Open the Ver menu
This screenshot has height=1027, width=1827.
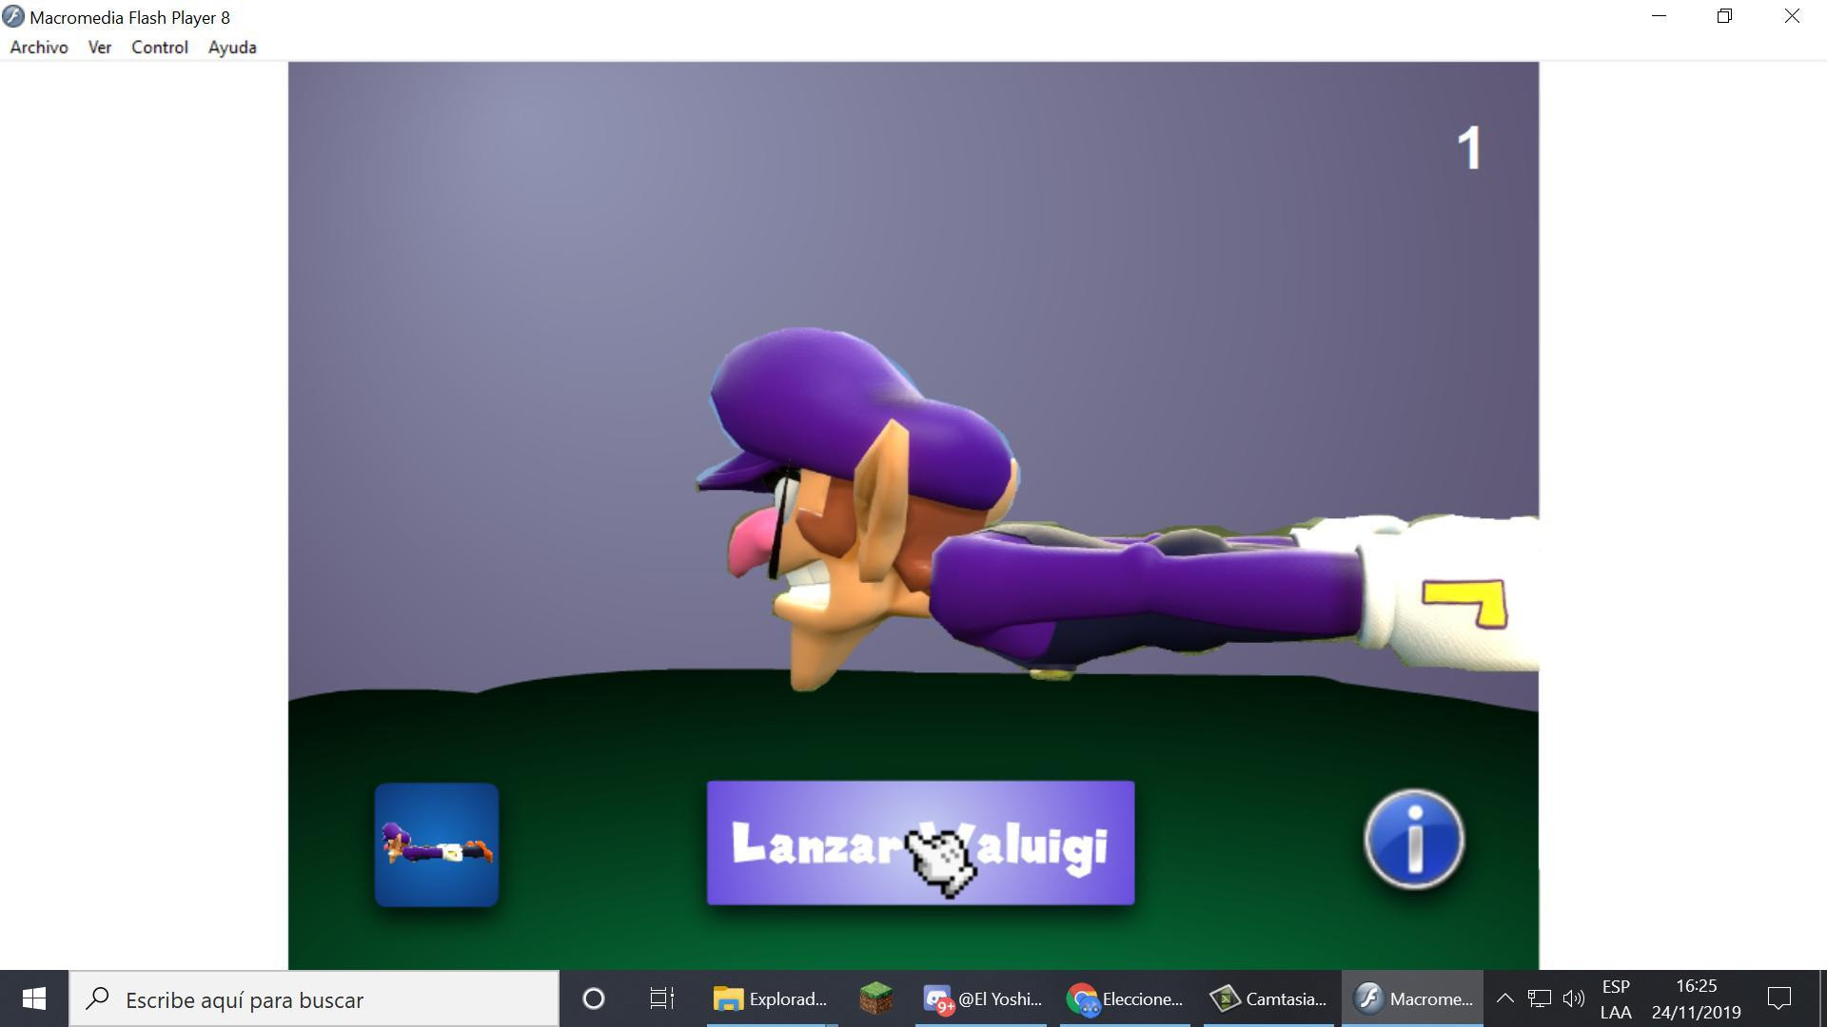point(100,47)
